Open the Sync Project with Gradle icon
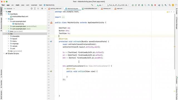This screenshot has height=100, width=178. [159, 5]
